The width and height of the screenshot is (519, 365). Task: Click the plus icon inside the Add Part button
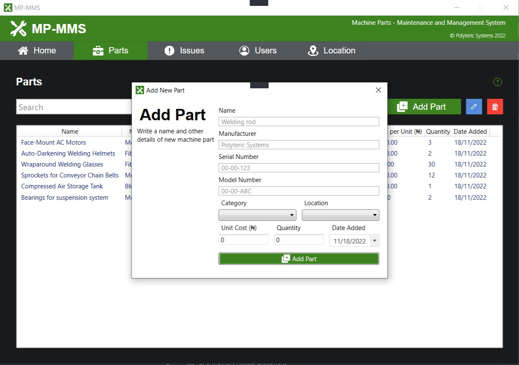pyautogui.click(x=403, y=106)
